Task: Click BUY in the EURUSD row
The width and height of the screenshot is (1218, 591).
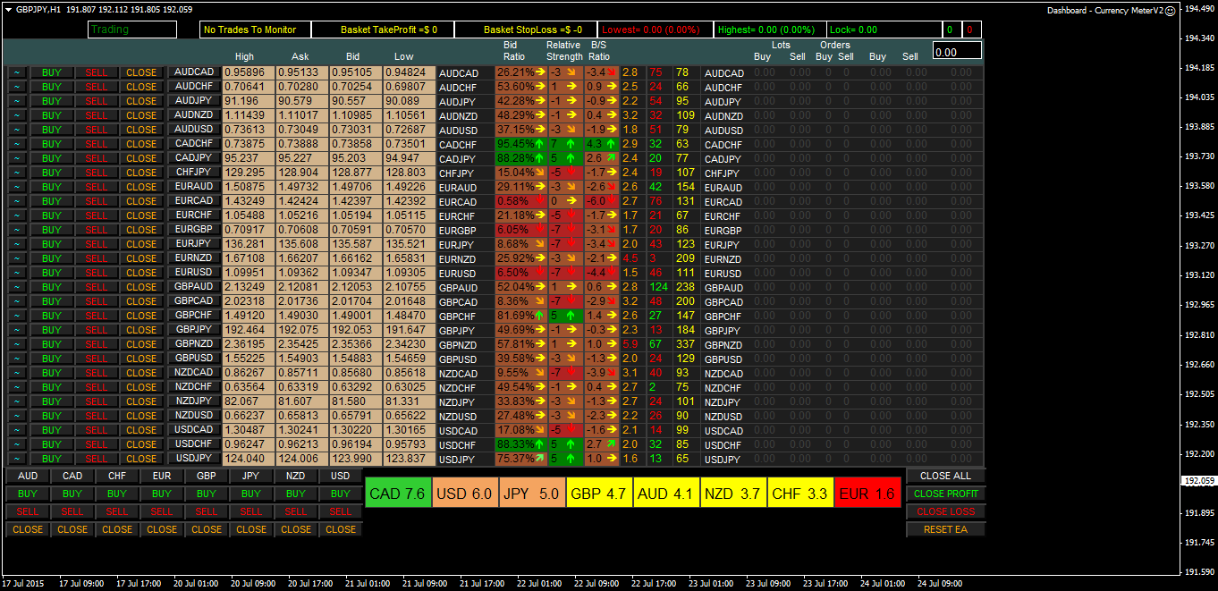Action: [x=52, y=273]
